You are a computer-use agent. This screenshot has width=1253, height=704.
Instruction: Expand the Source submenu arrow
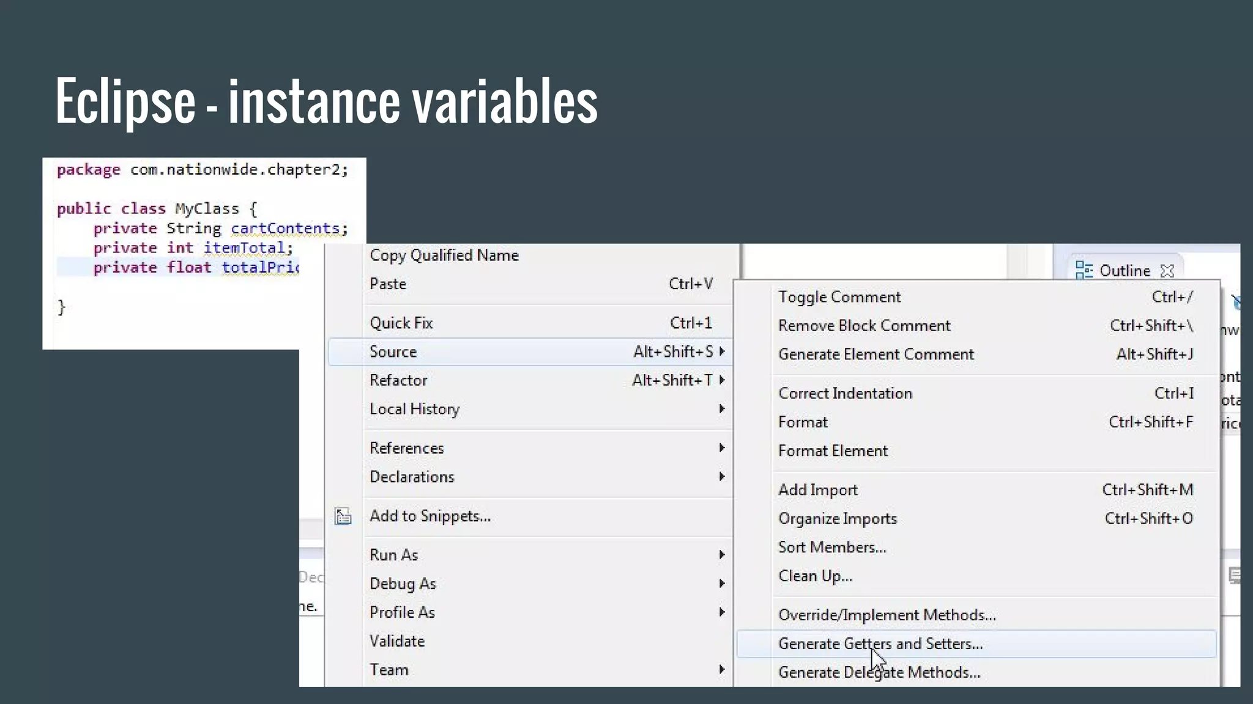click(x=722, y=351)
